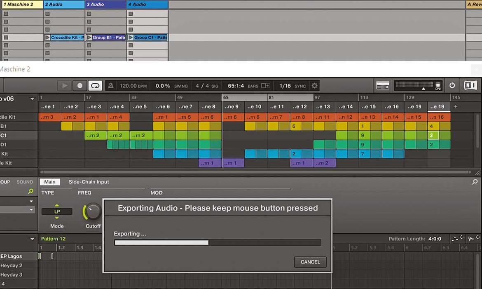Toggle the loop button in Maschine transport

point(95,86)
